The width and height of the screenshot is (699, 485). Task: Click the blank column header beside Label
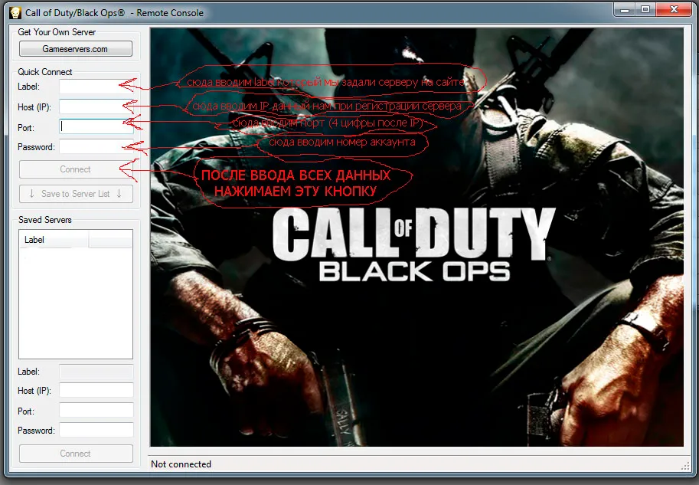(110, 240)
